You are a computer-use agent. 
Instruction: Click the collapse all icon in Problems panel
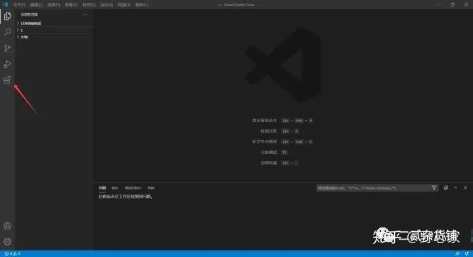click(x=445, y=187)
